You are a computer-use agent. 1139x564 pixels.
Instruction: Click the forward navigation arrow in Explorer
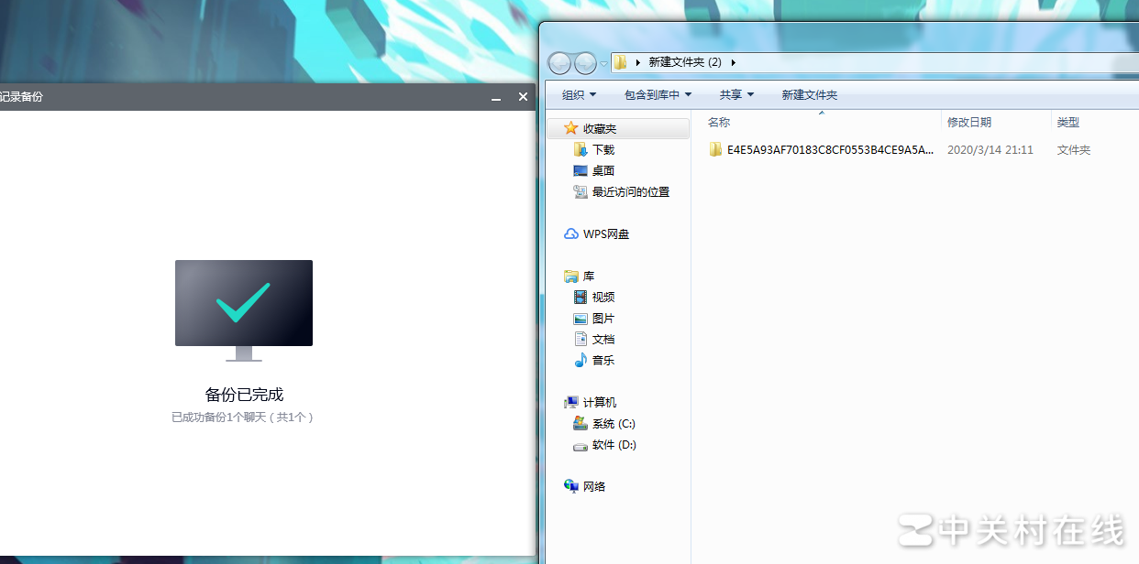tap(585, 63)
